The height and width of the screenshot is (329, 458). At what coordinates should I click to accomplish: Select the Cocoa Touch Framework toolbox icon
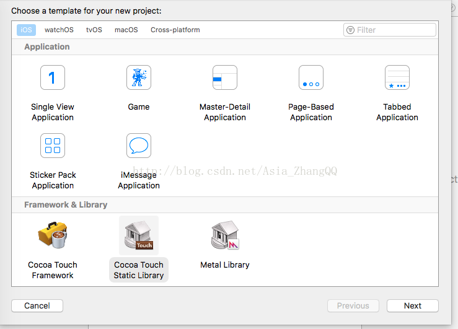point(53,235)
